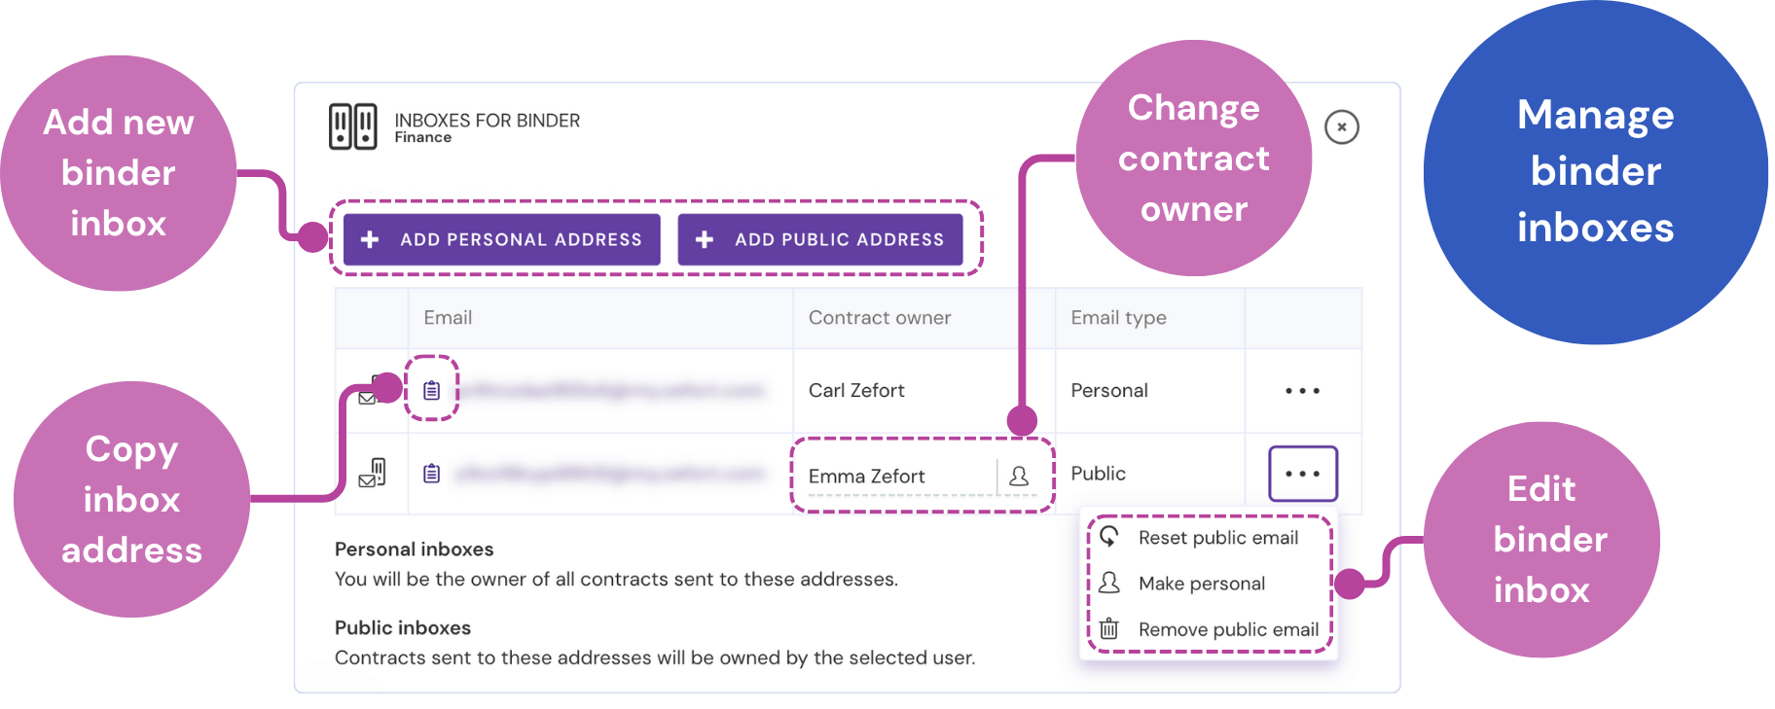Open the three-dot menu for the Public row
This screenshot has width=1775, height=709.
[1303, 474]
